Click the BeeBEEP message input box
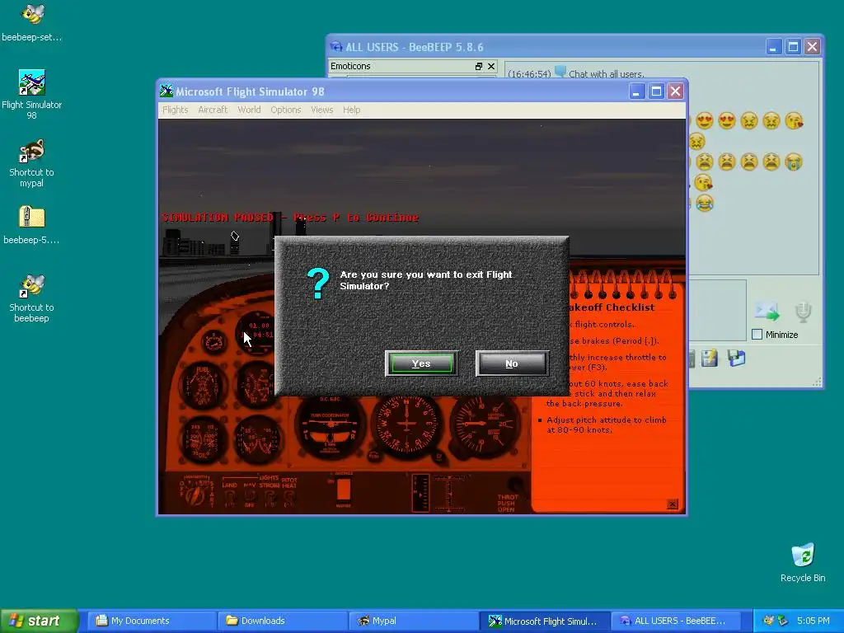The width and height of the screenshot is (844, 633). (x=718, y=310)
